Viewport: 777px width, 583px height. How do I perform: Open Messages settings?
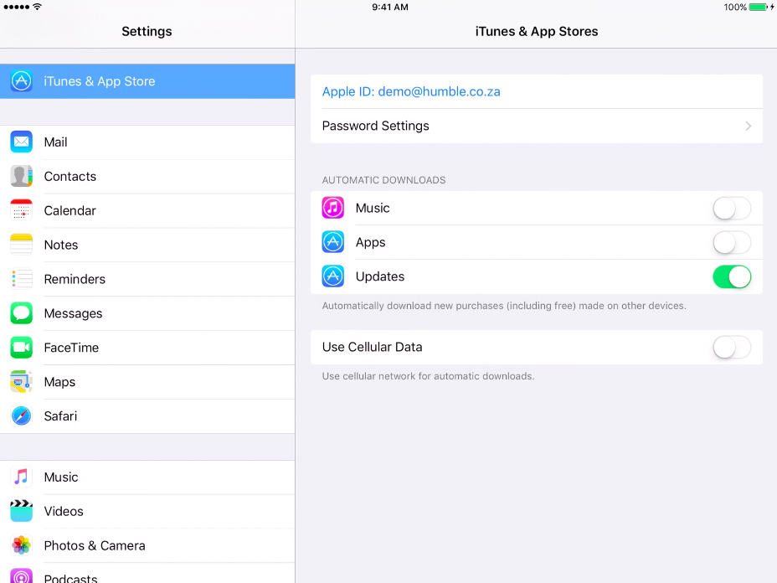pyautogui.click(x=147, y=313)
